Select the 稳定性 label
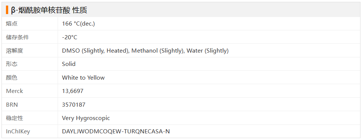The image size is (362, 140). [15, 118]
